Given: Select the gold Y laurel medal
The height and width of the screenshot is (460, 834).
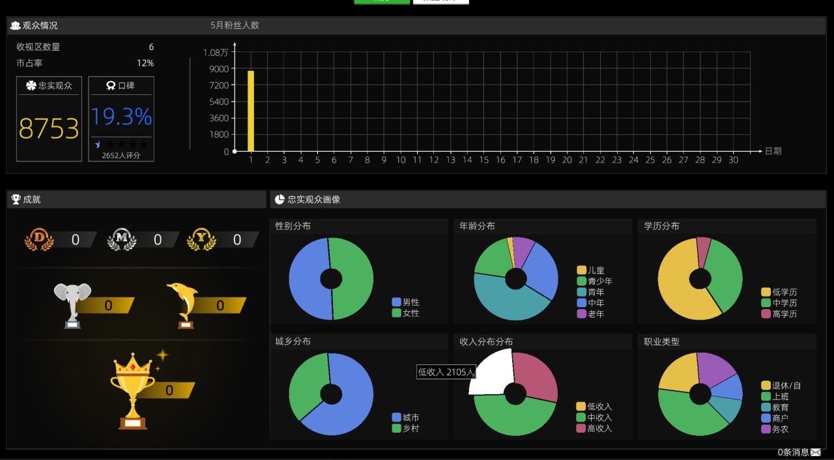Looking at the screenshot, I should coord(201,239).
